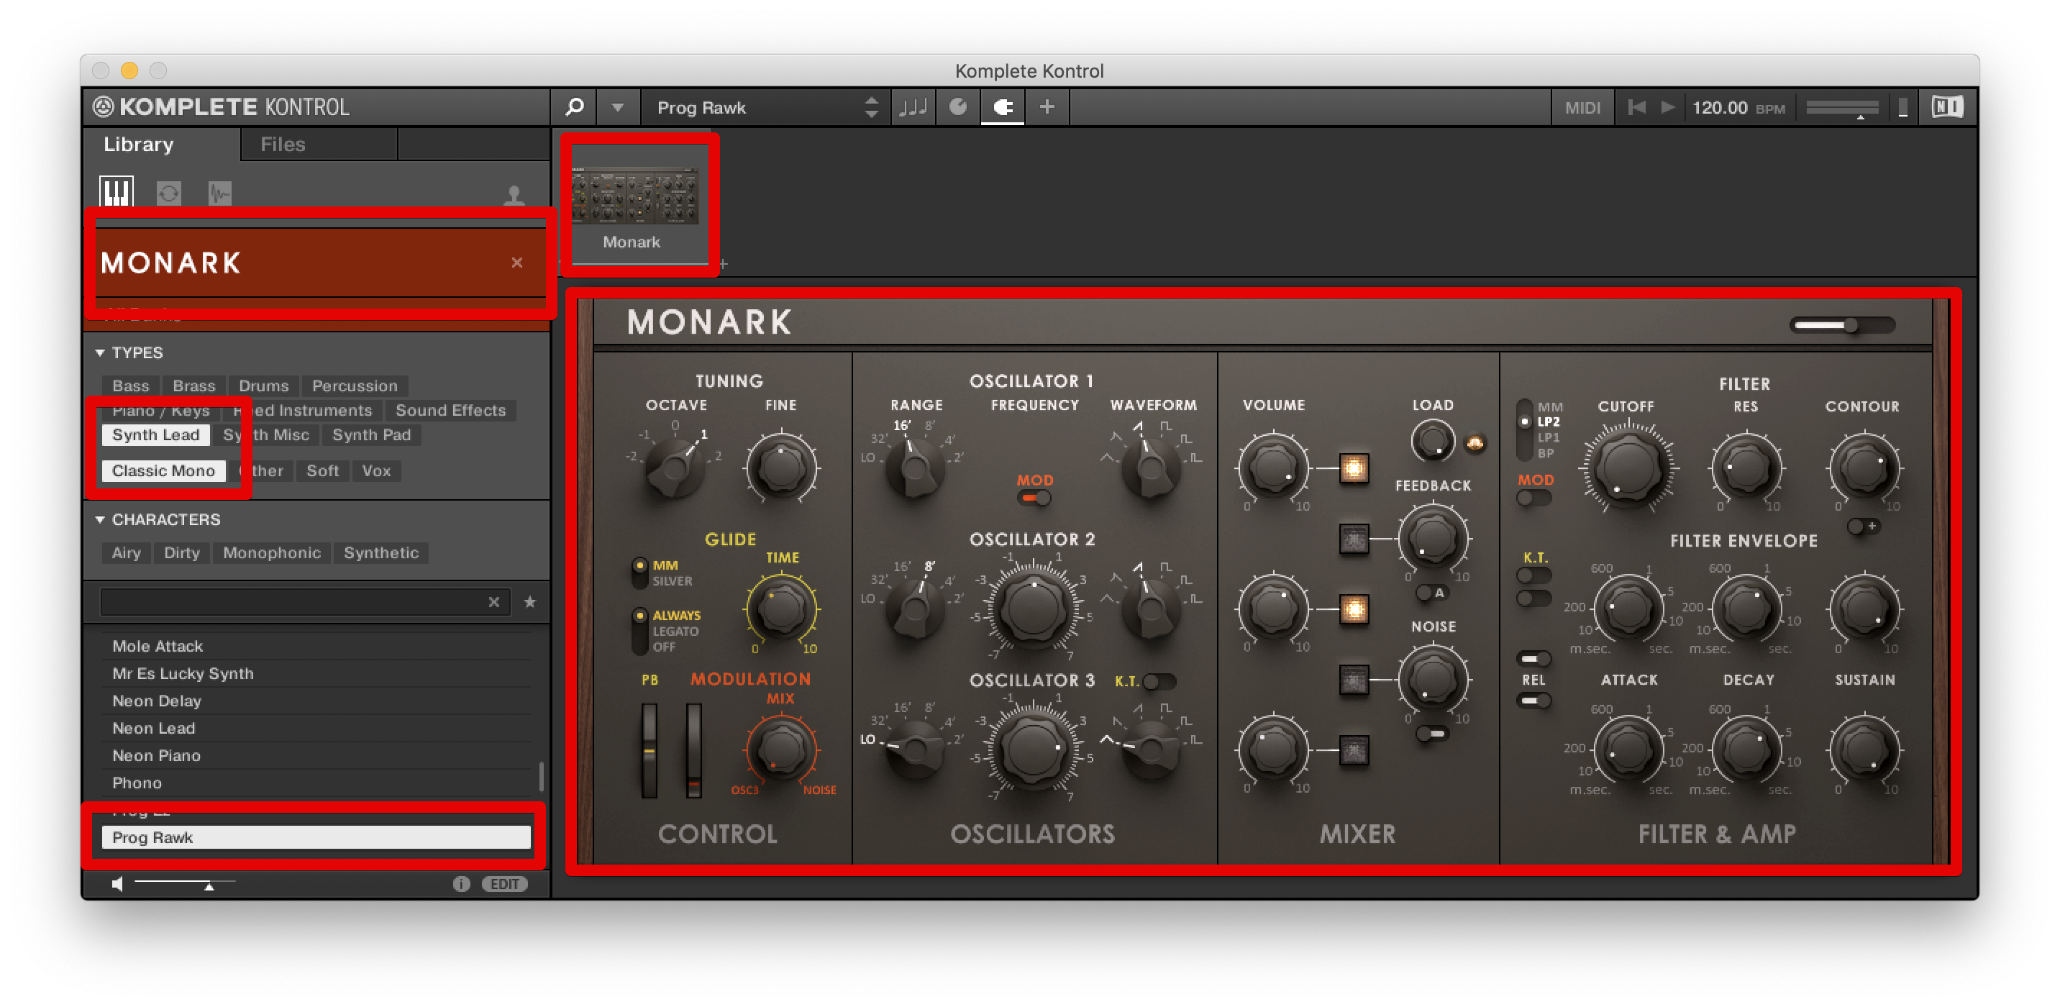Select the Bass type tag
Image resolution: width=2060 pixels, height=1007 pixels.
[x=130, y=386]
